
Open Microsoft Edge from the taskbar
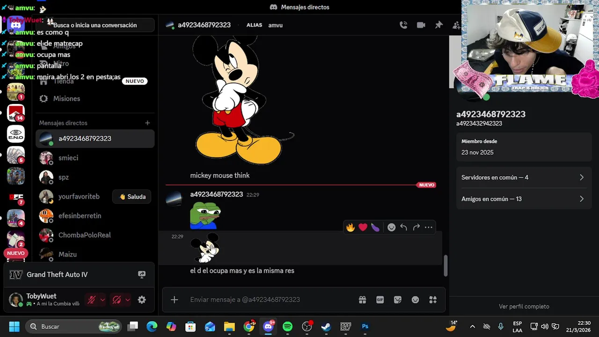[x=152, y=327]
